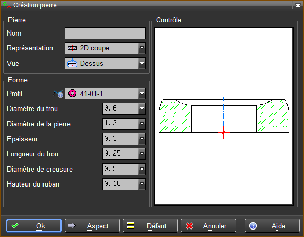Click the Nom text field
304x237 pixels.
[x=105, y=33]
